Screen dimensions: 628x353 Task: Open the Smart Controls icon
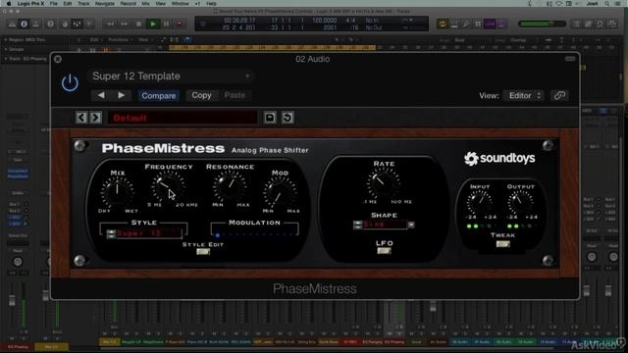[65, 24]
